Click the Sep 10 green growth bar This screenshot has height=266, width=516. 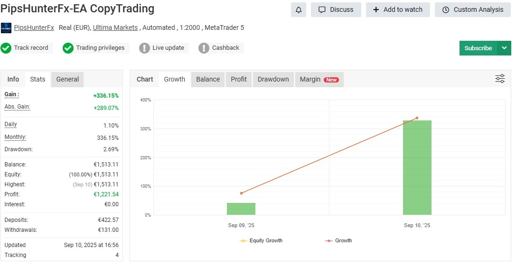(417, 167)
